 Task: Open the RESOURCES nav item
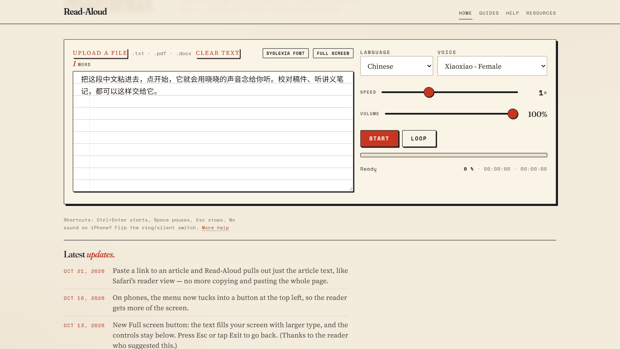coord(541,13)
